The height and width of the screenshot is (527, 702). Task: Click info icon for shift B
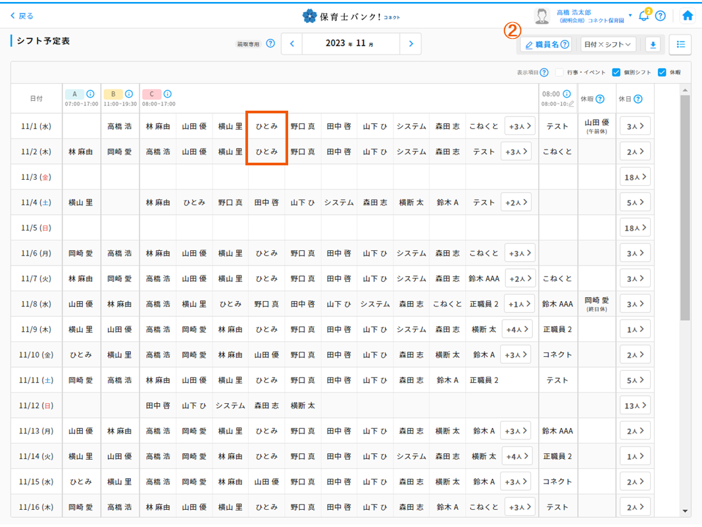coord(128,94)
